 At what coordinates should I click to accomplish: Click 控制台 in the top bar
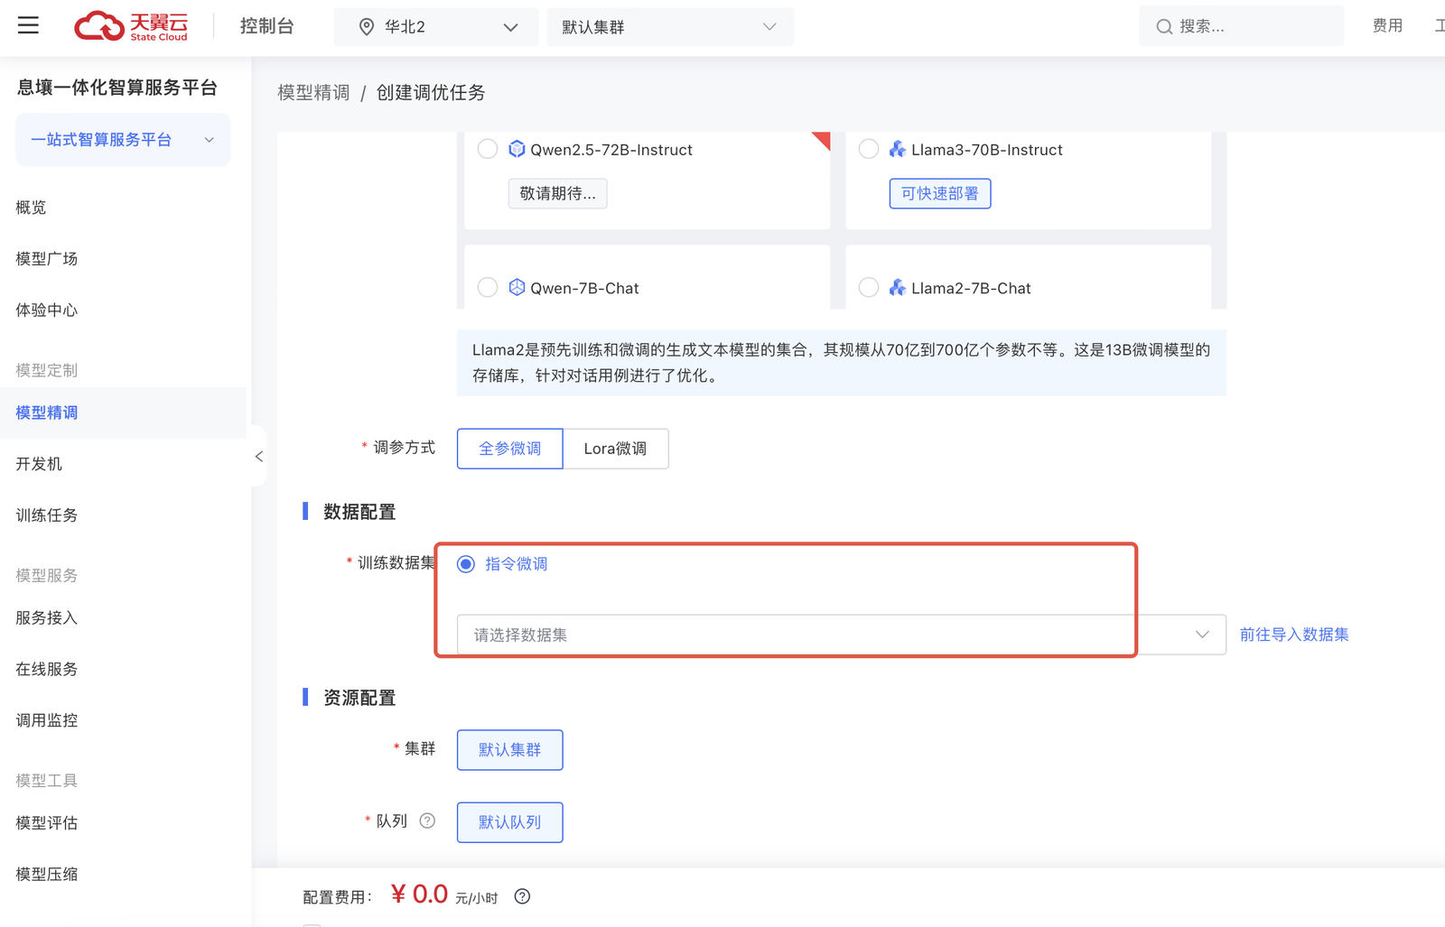point(267,26)
